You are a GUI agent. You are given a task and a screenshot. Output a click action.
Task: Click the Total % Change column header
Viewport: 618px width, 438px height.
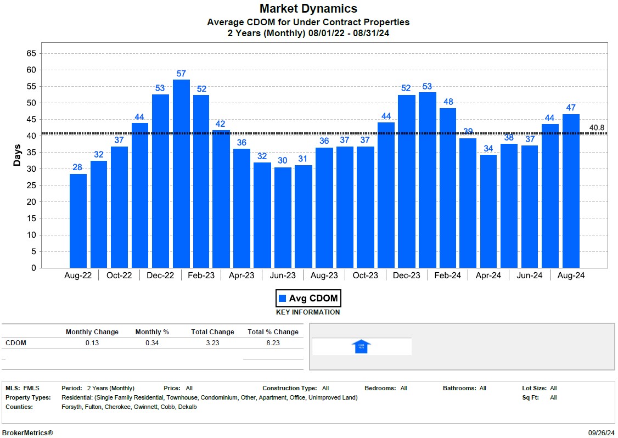tap(273, 332)
